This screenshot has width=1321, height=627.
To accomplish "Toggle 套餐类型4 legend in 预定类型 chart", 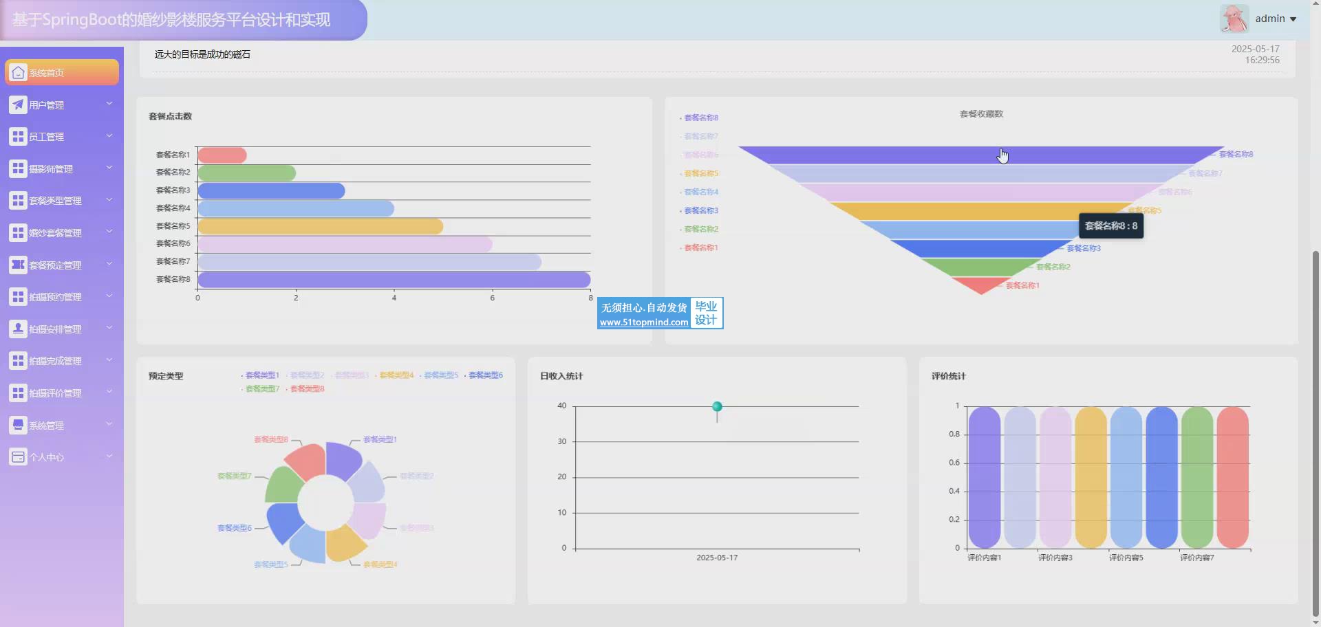I will (396, 375).
